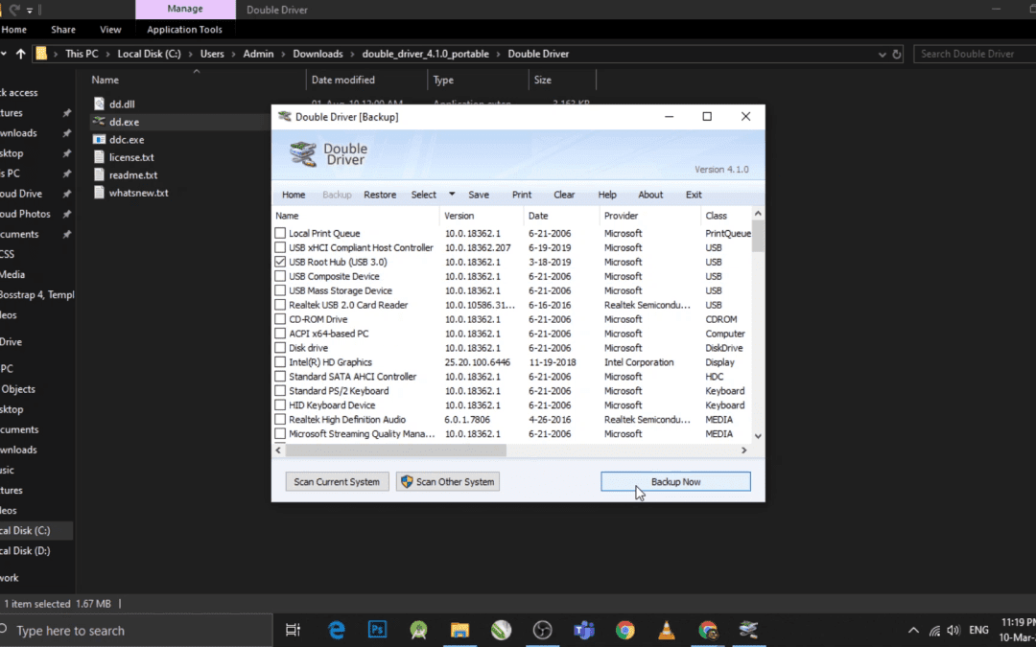
Task: Launch Microsoft Edge from the taskbar
Action: [337, 630]
